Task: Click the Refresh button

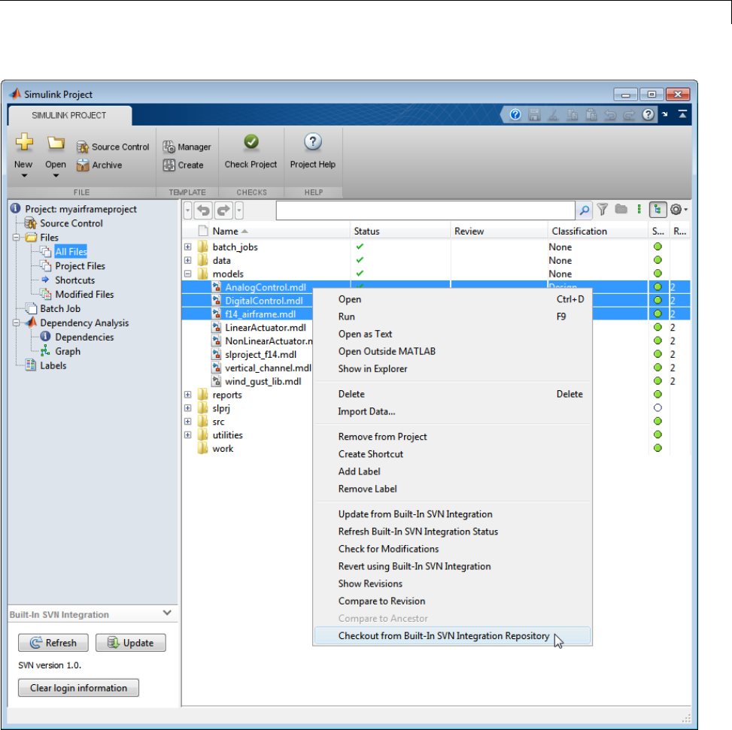Action: pyautogui.click(x=53, y=643)
